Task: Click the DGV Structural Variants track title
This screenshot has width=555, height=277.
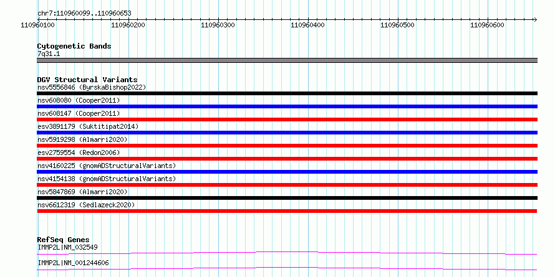Action: 87,80
